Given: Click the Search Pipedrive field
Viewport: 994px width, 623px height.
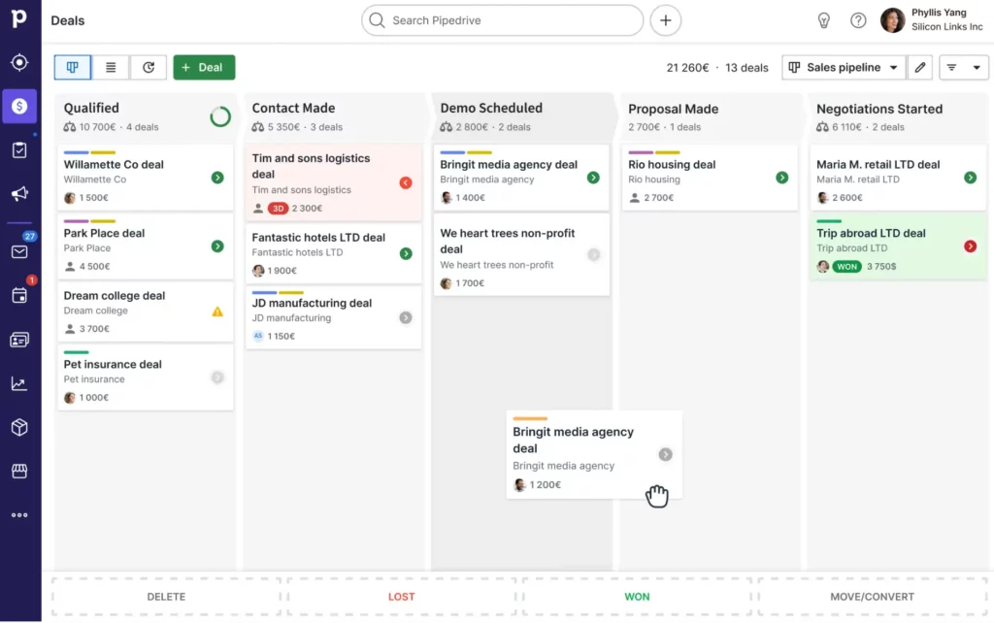Looking at the screenshot, I should pyautogui.click(x=502, y=20).
